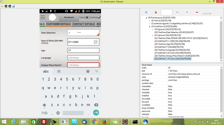Click the calendar icon in date of birth field
224x125 pixels.
(95, 42)
